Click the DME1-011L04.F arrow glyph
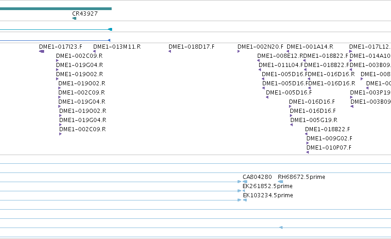This screenshot has height=239, width=391. [x=260, y=70]
